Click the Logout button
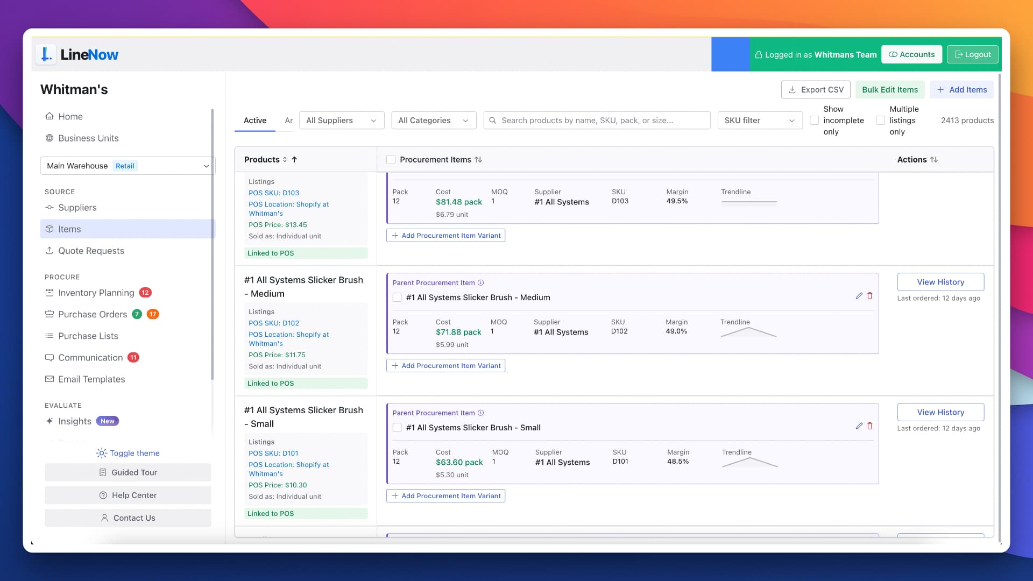 [x=973, y=54]
